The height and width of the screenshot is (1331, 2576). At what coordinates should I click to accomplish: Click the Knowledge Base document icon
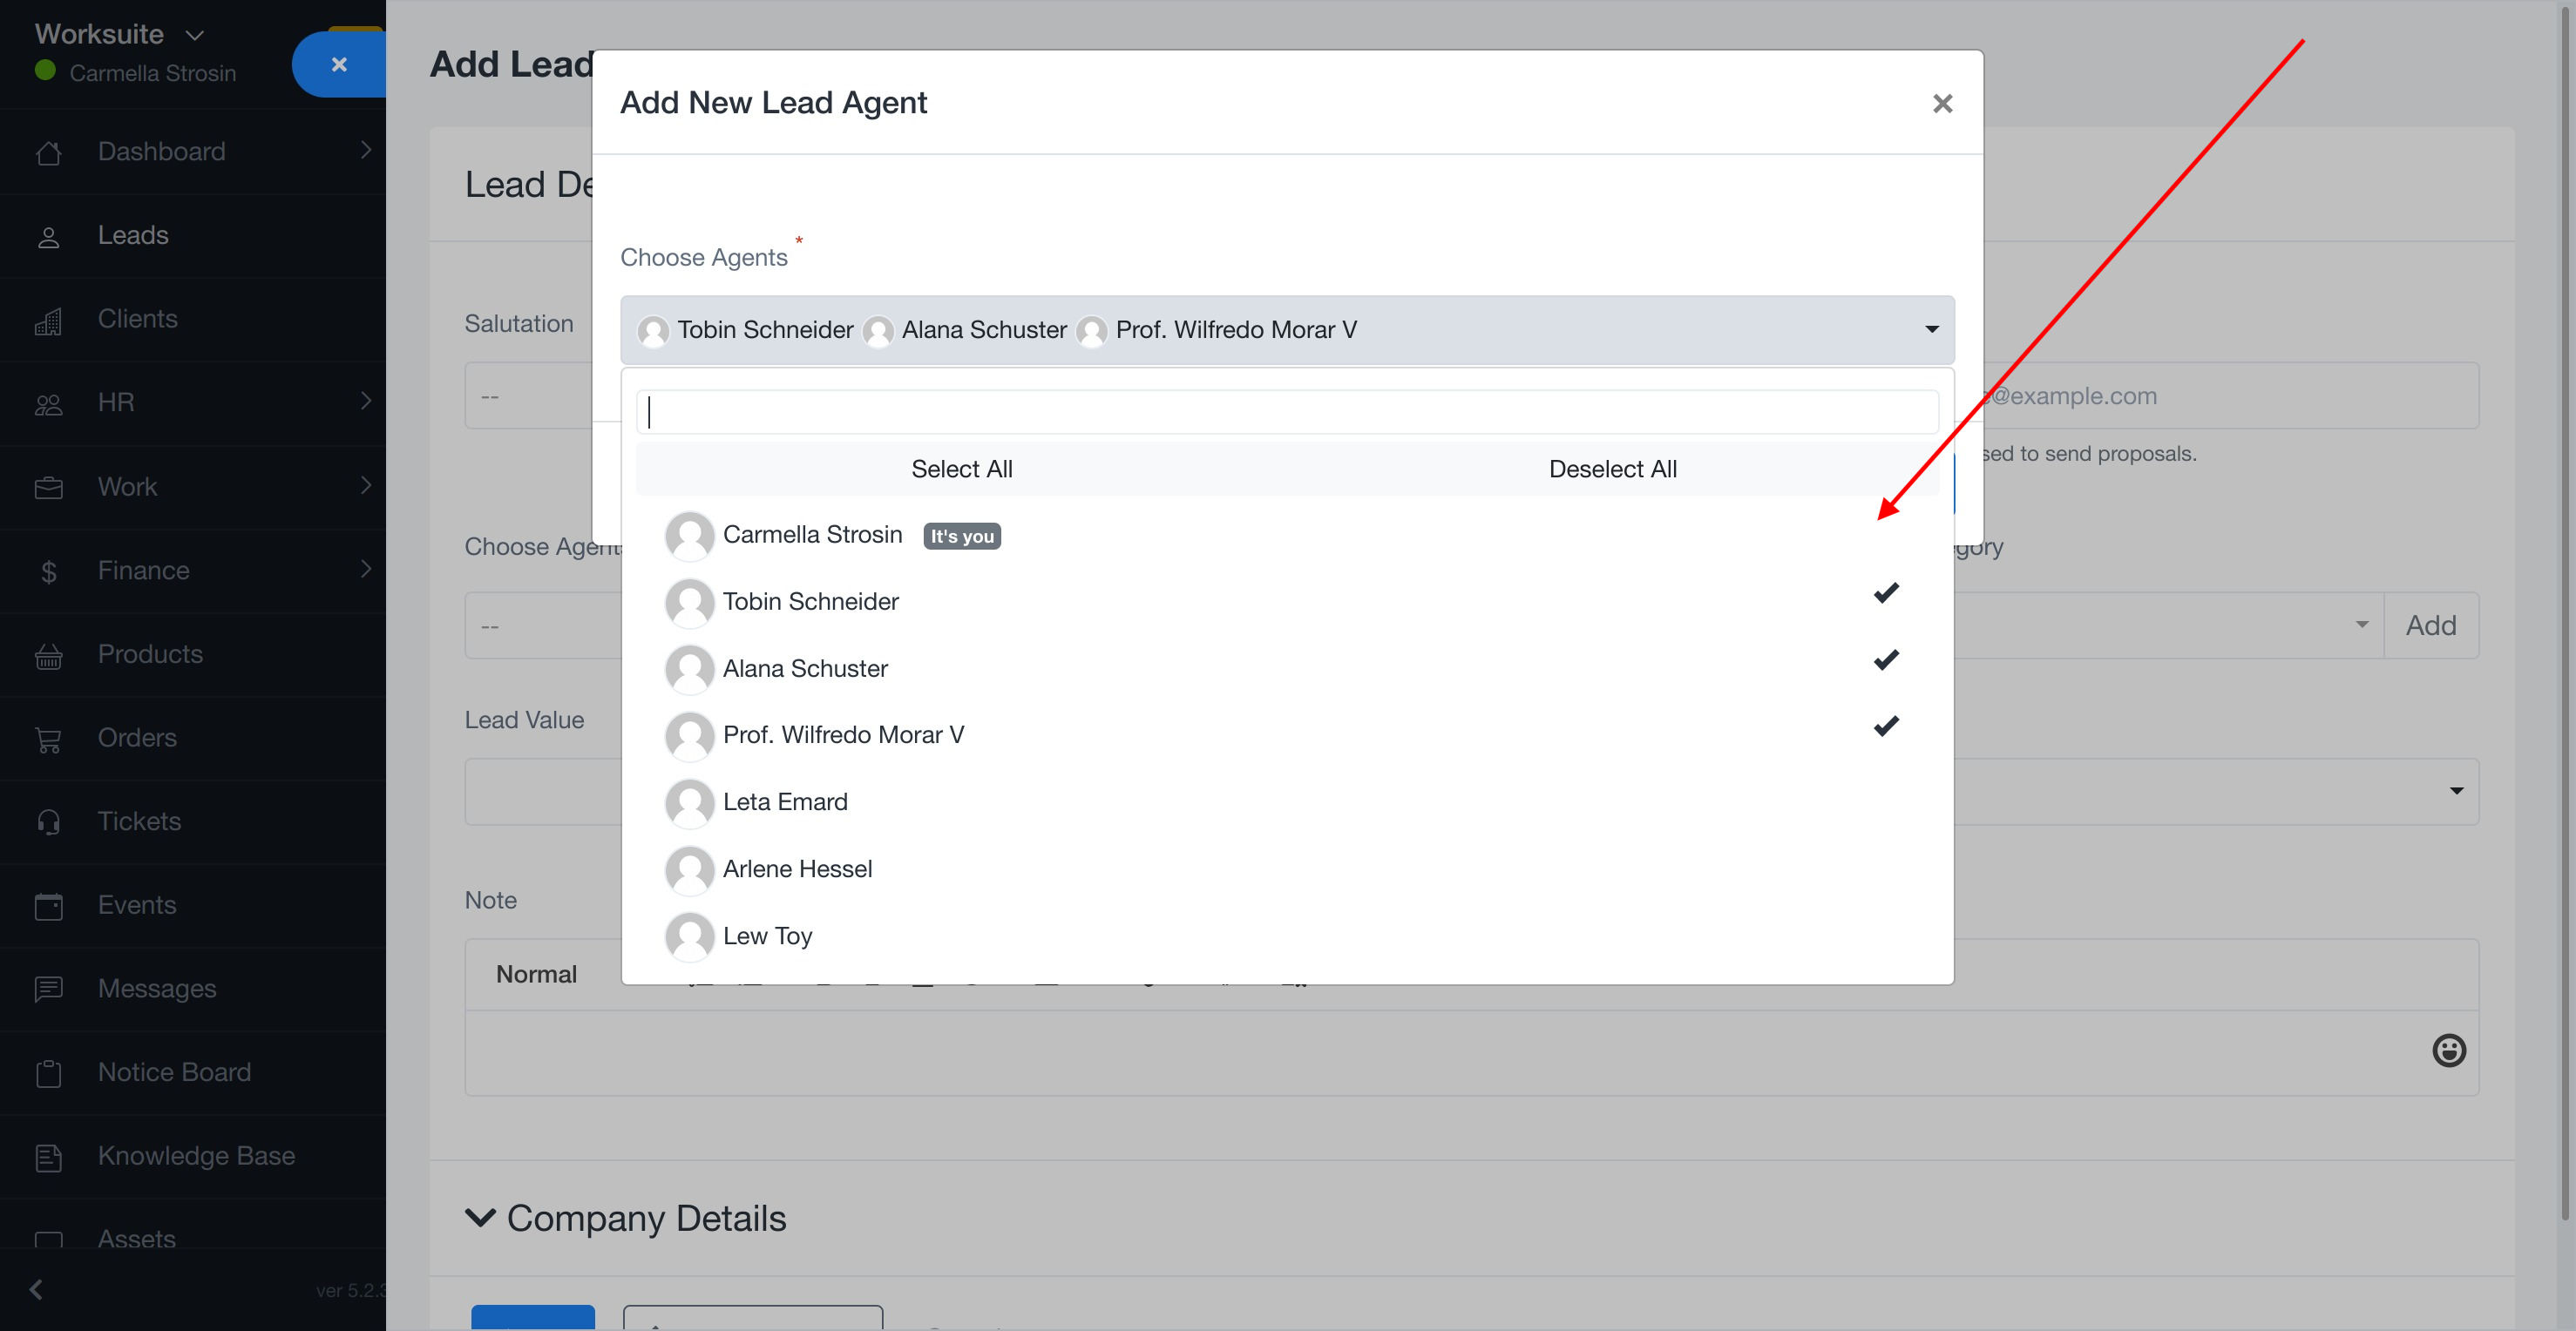click(48, 1157)
